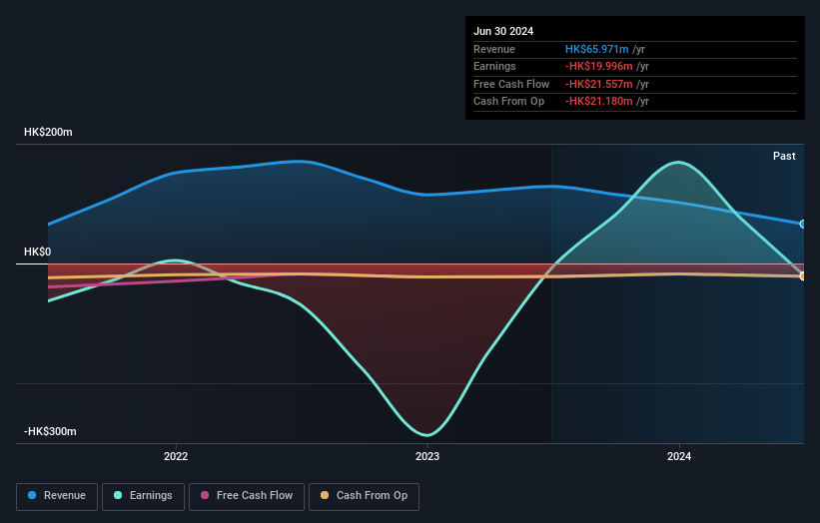
Task: Click the pink Free Cash Flow legend dot
Action: [x=205, y=495]
